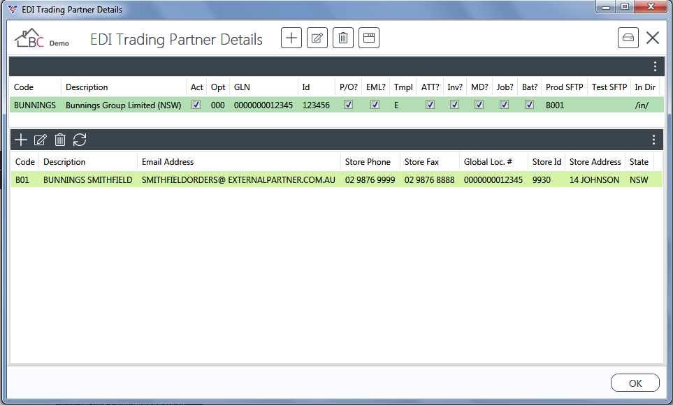Edit the selected store record
Image resolution: width=673 pixels, height=405 pixels.
tap(41, 140)
